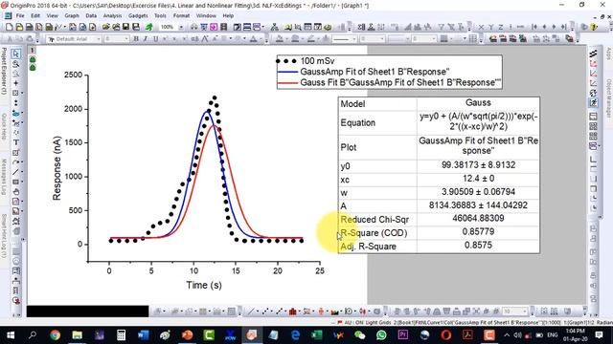
Task: Click the Windows Start button
Action: tap(11, 335)
